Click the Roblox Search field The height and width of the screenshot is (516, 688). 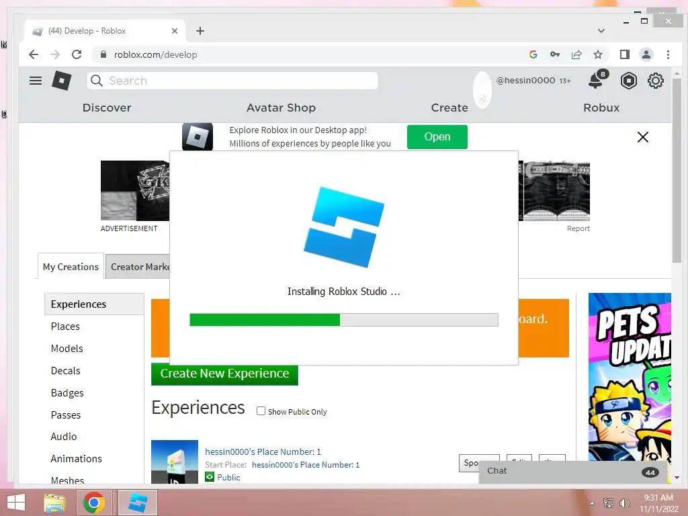point(232,81)
